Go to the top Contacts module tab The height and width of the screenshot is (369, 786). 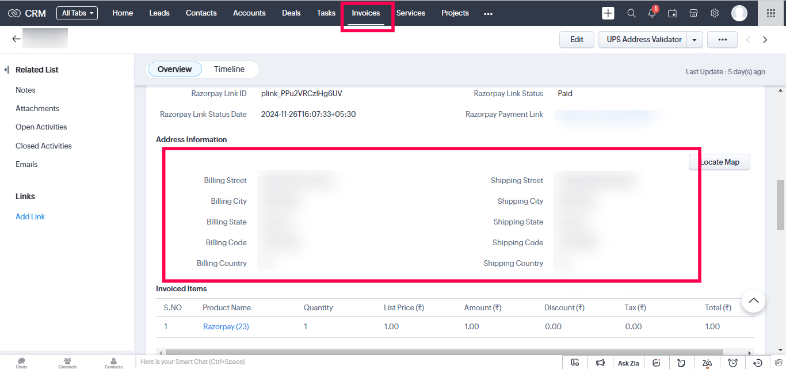[x=201, y=13]
